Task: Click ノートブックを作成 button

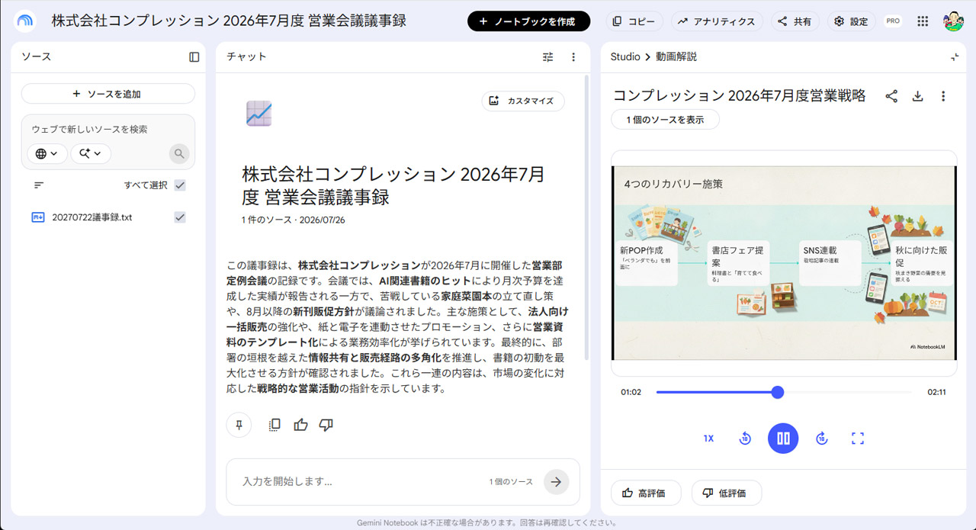Action: point(528,21)
